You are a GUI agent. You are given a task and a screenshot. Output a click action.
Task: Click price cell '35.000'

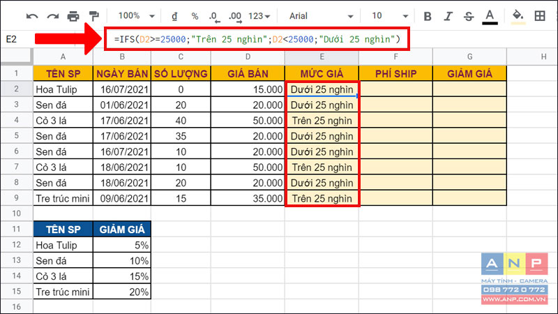(248, 198)
